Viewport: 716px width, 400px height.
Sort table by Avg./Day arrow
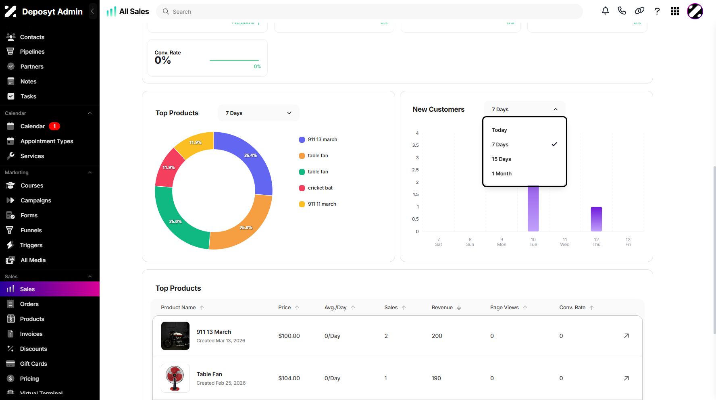353,308
